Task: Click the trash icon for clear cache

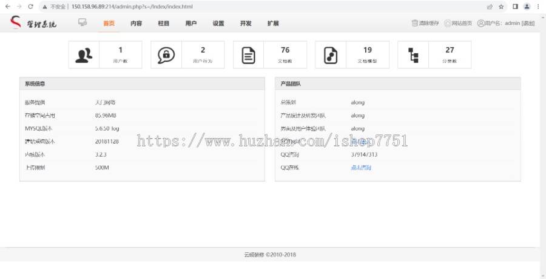Action: pos(415,23)
